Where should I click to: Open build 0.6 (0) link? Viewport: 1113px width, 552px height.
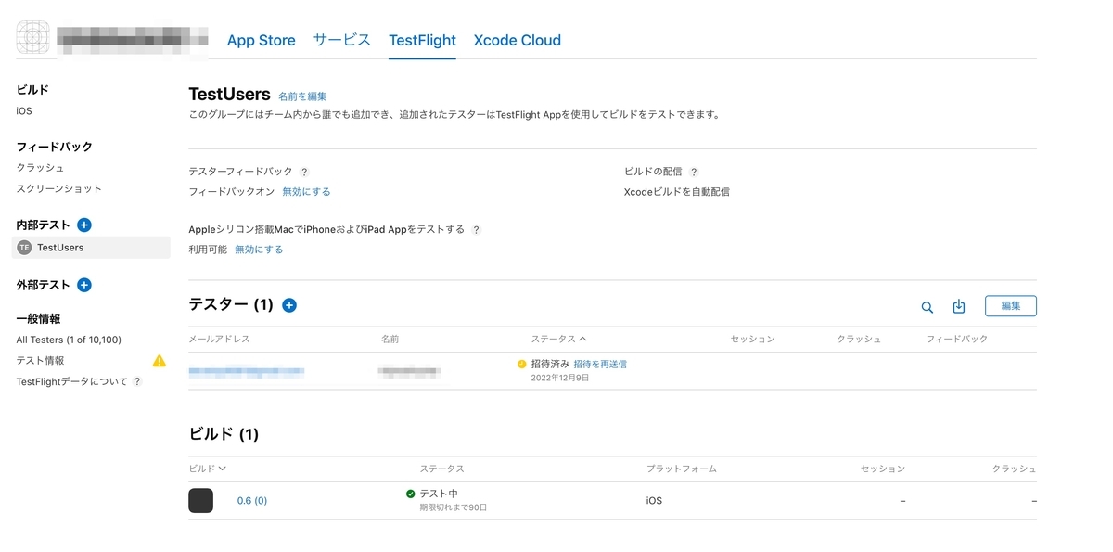coord(252,501)
